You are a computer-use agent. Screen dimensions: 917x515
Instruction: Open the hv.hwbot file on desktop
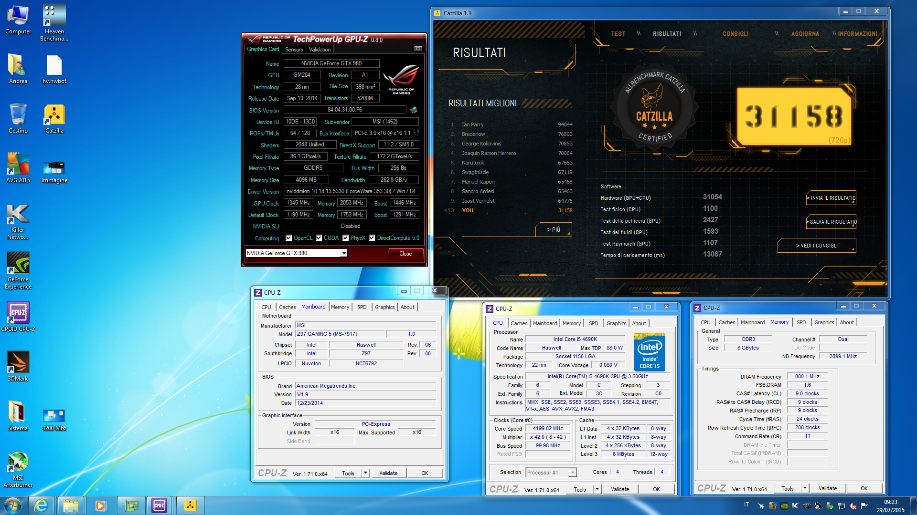click(x=54, y=69)
